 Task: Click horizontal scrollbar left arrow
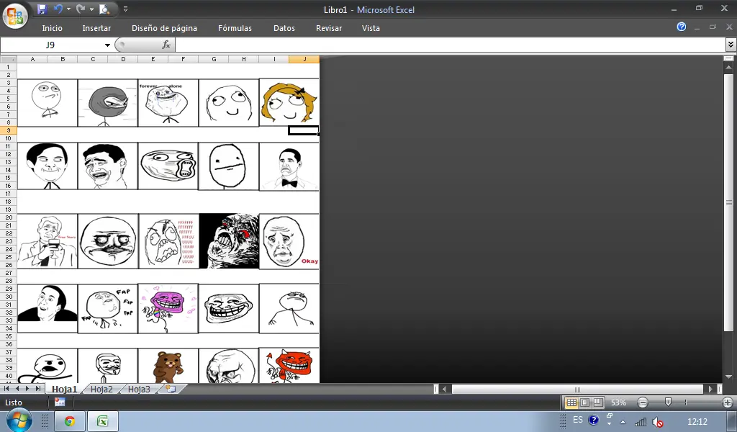tap(445, 390)
